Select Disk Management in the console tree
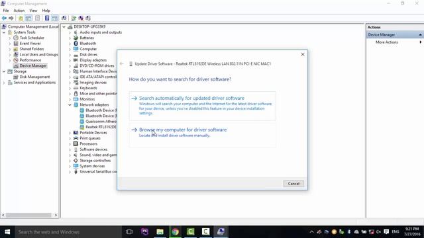The image size is (424, 238). tap(34, 77)
